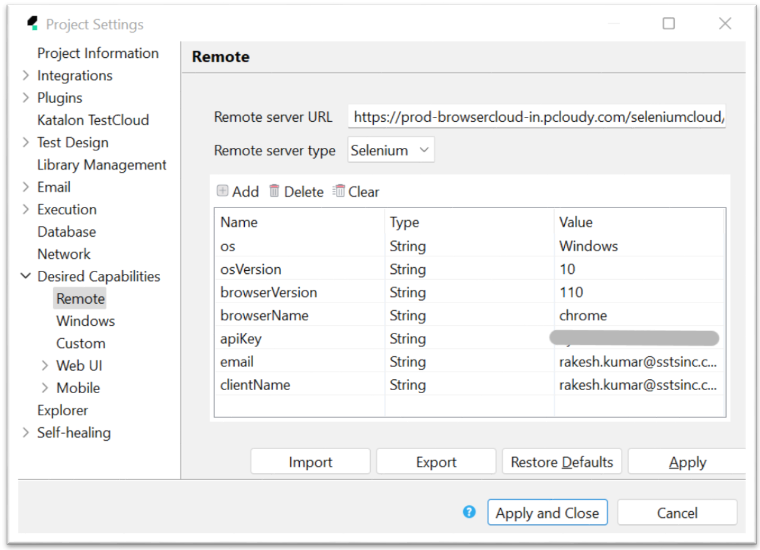Expand the Self-healing section
Viewport: 760px width, 550px height.
click(x=26, y=432)
